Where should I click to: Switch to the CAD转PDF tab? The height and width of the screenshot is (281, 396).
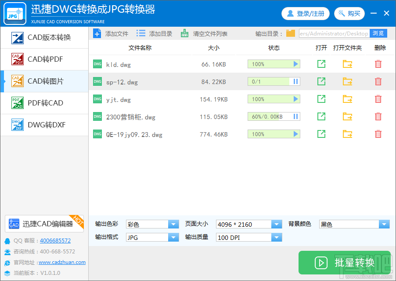coord(44,60)
